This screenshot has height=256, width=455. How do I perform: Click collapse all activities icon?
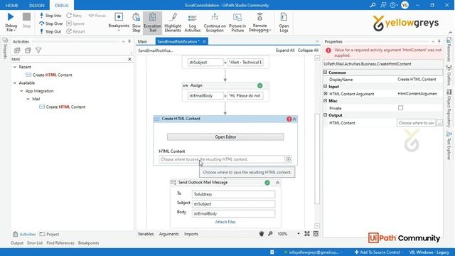click(x=28, y=50)
